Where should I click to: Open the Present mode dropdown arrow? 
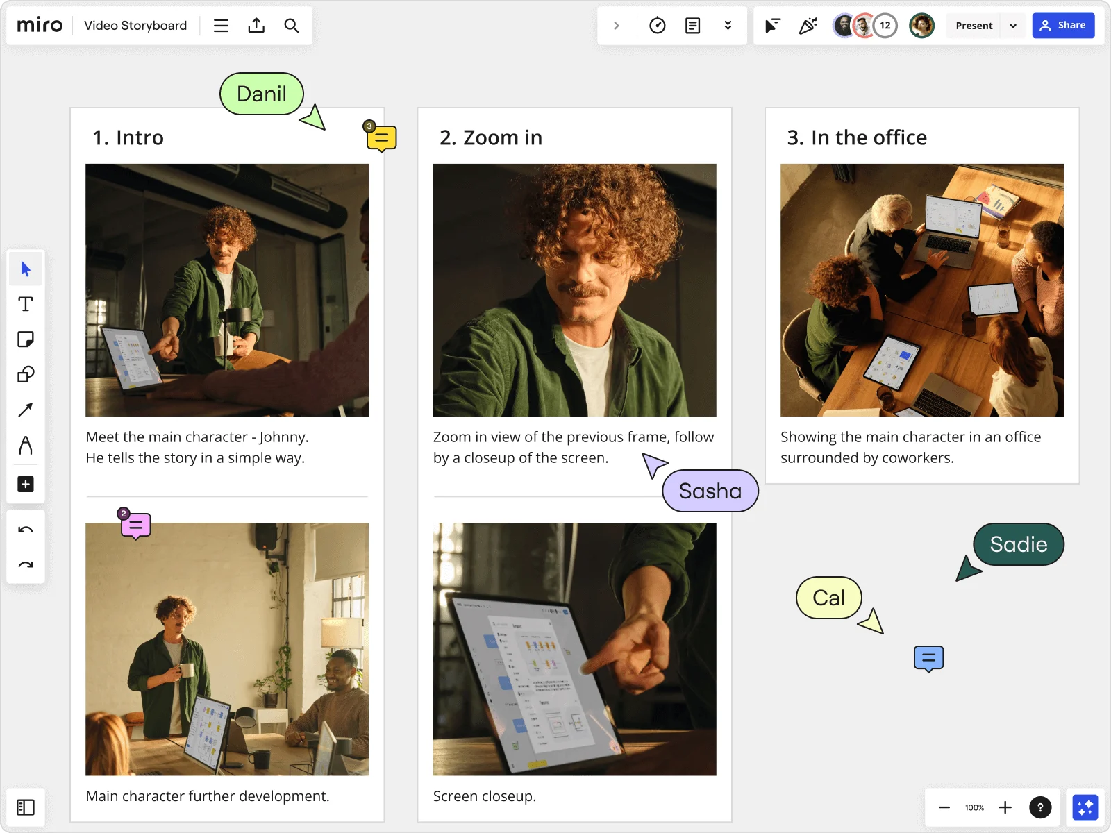[1013, 25]
